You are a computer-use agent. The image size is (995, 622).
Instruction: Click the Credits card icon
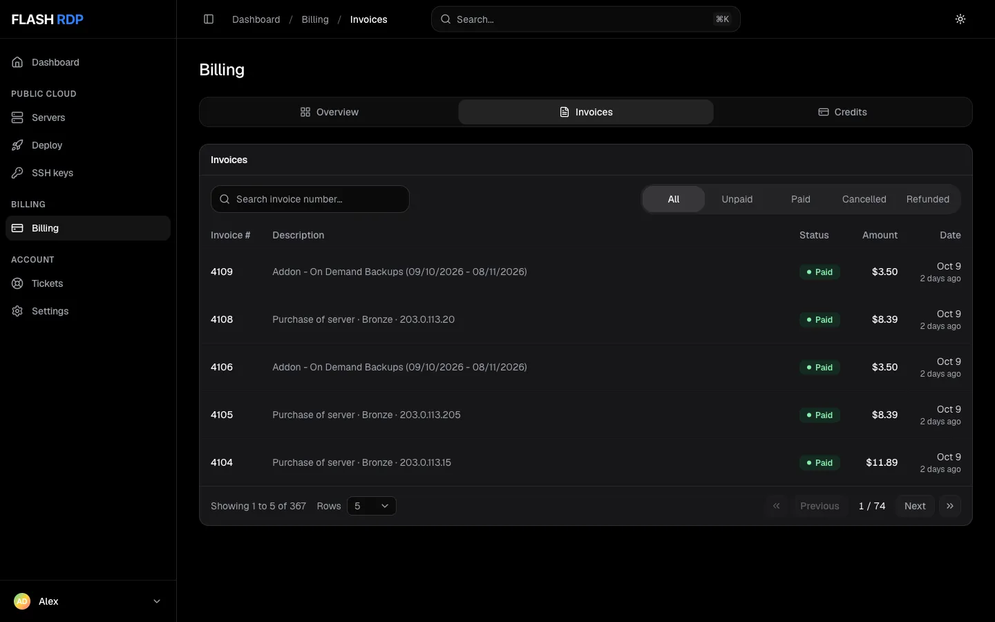(824, 112)
